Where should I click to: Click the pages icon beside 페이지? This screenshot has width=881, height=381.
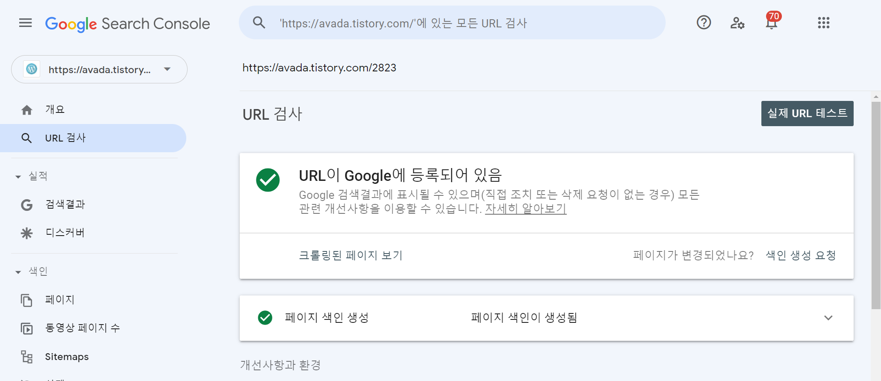(x=26, y=300)
